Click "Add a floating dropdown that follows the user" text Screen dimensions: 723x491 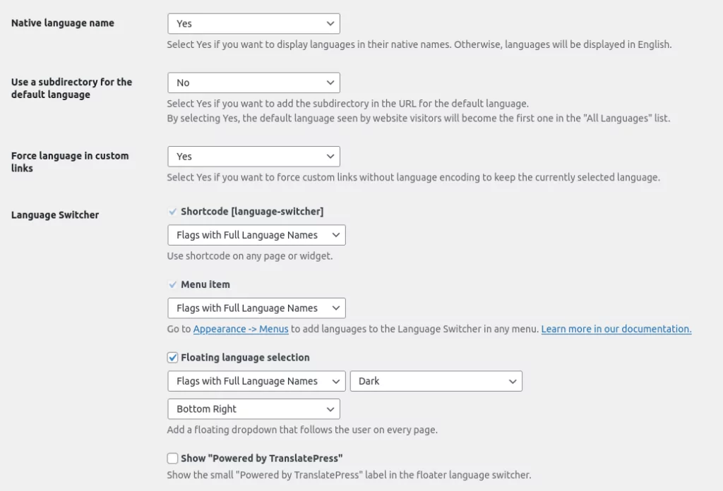click(302, 430)
